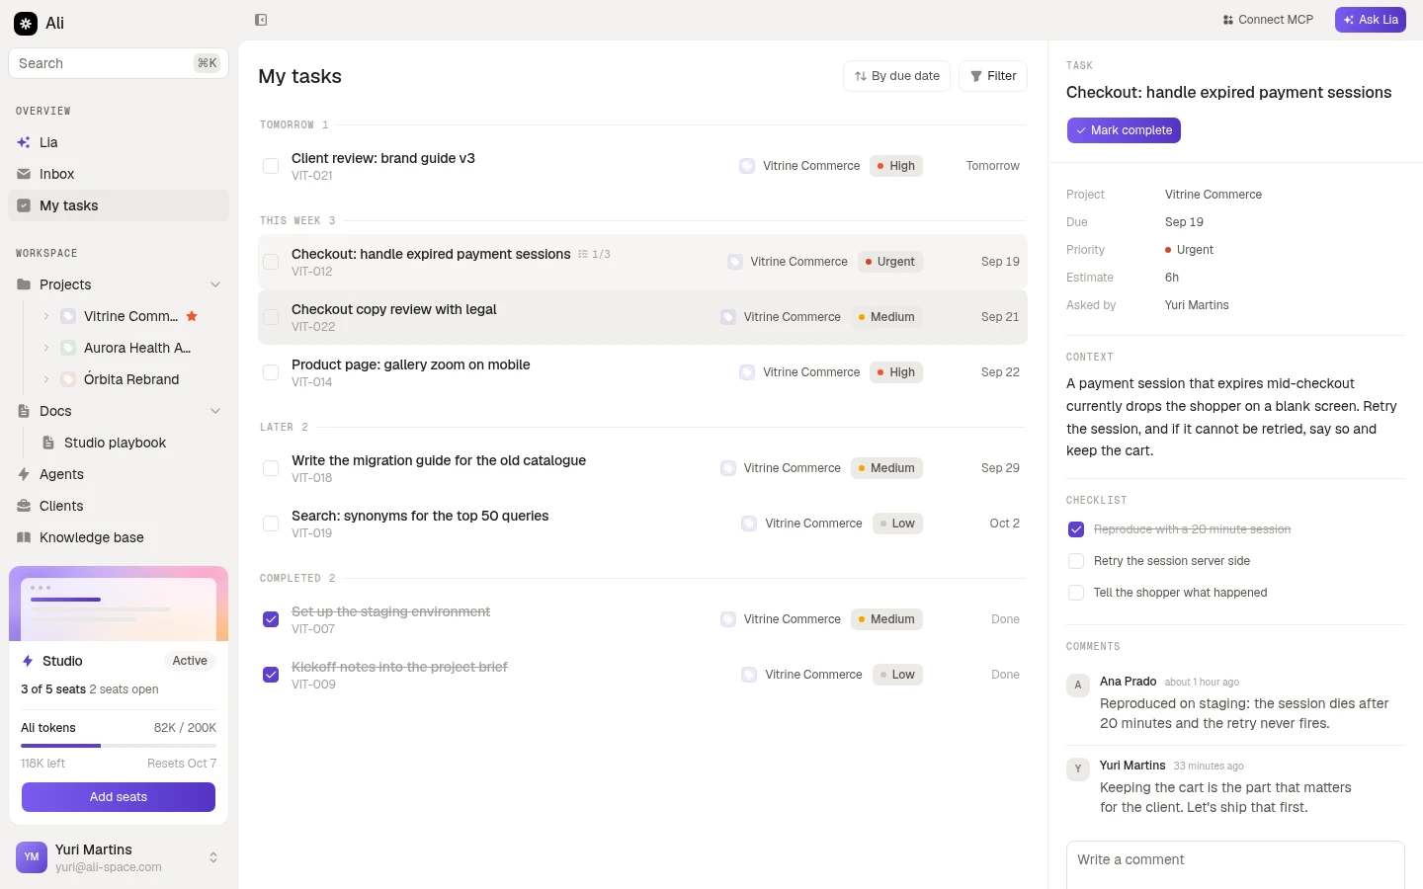Click Órbita Rebrand project icon
This screenshot has width=1423, height=889.
point(68,379)
